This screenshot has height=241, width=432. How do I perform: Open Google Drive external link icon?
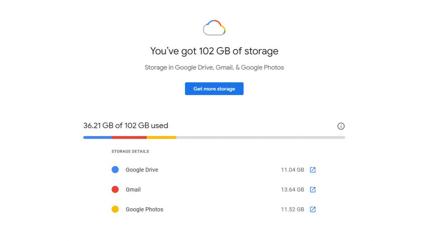313,170
